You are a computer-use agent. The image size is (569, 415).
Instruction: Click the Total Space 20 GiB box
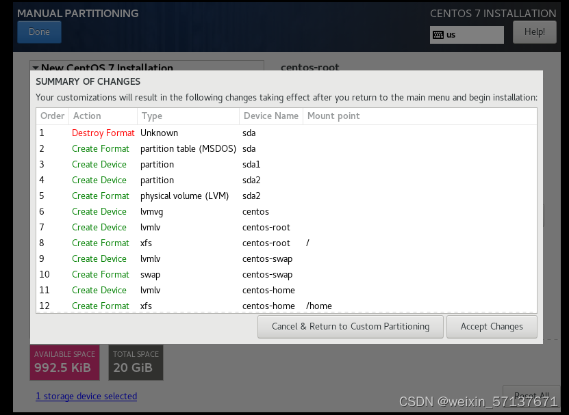136,362
